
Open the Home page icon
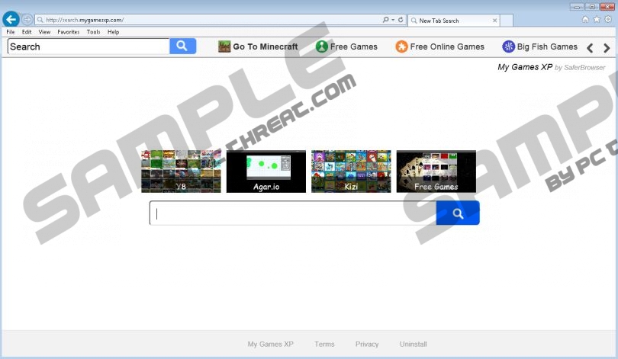pos(586,19)
